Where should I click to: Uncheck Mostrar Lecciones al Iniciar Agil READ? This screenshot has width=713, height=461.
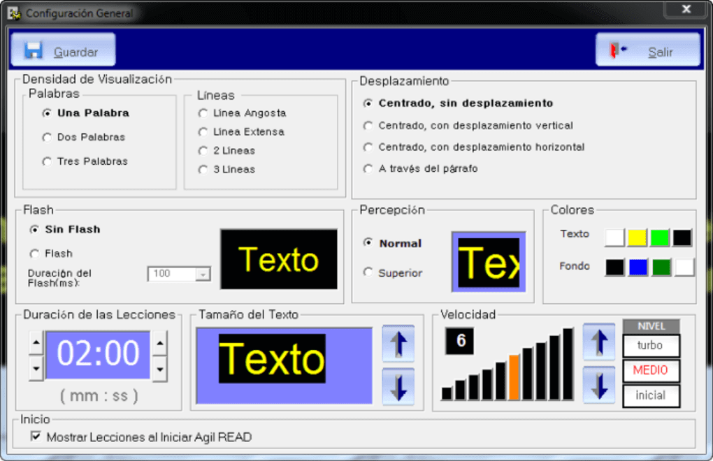pos(36,437)
